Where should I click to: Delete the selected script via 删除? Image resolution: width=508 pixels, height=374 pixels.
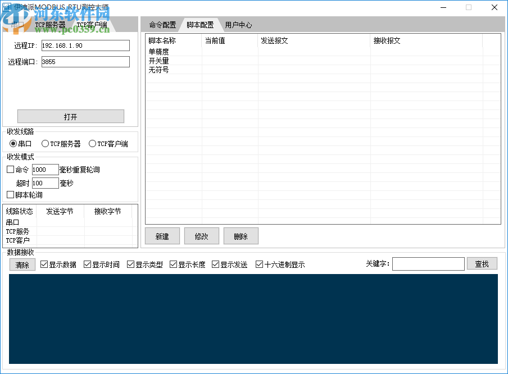[241, 236]
